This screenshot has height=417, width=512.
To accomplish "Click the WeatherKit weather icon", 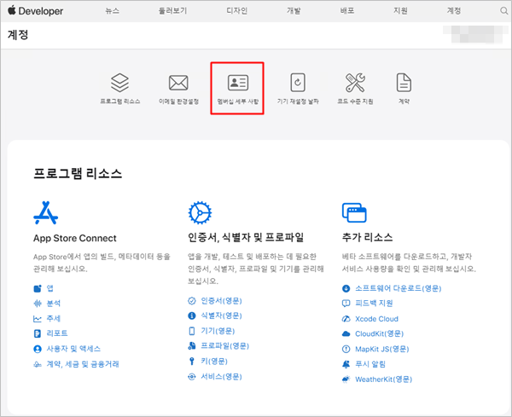I will pyautogui.click(x=346, y=379).
